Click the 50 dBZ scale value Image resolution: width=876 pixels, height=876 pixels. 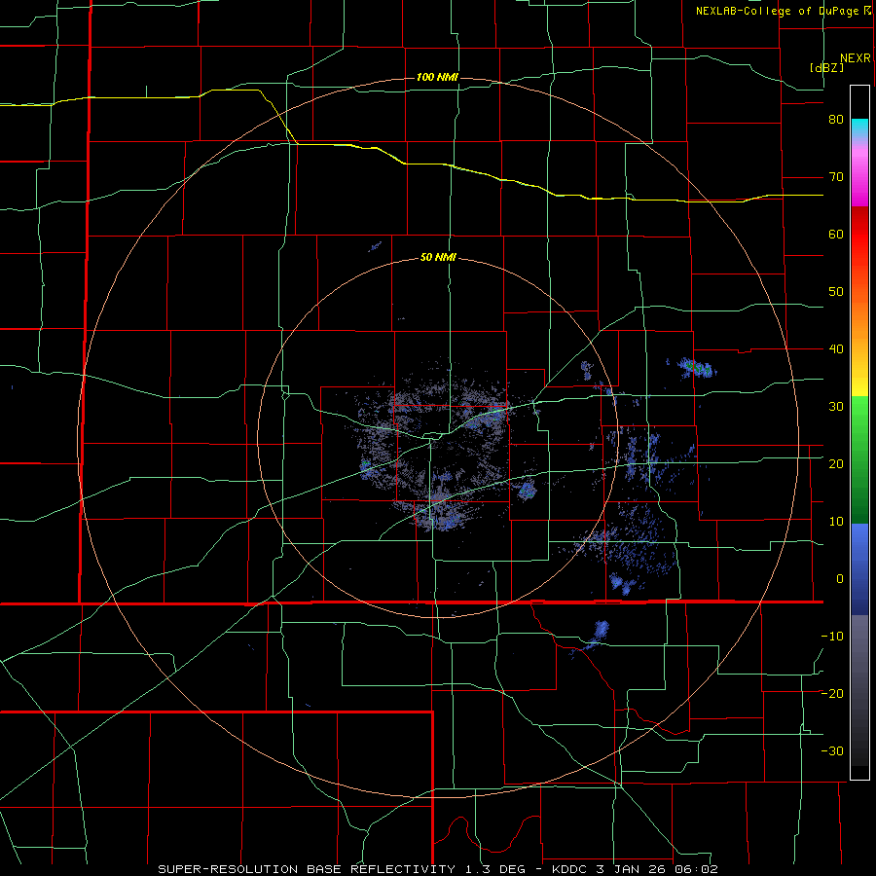tap(836, 292)
